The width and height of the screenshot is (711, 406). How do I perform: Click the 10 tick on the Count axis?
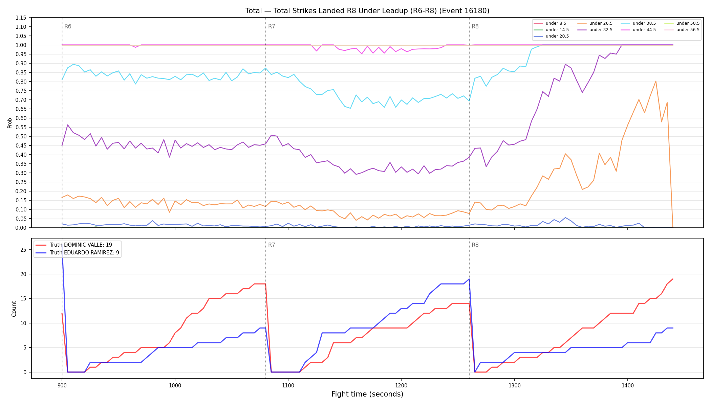(23, 323)
